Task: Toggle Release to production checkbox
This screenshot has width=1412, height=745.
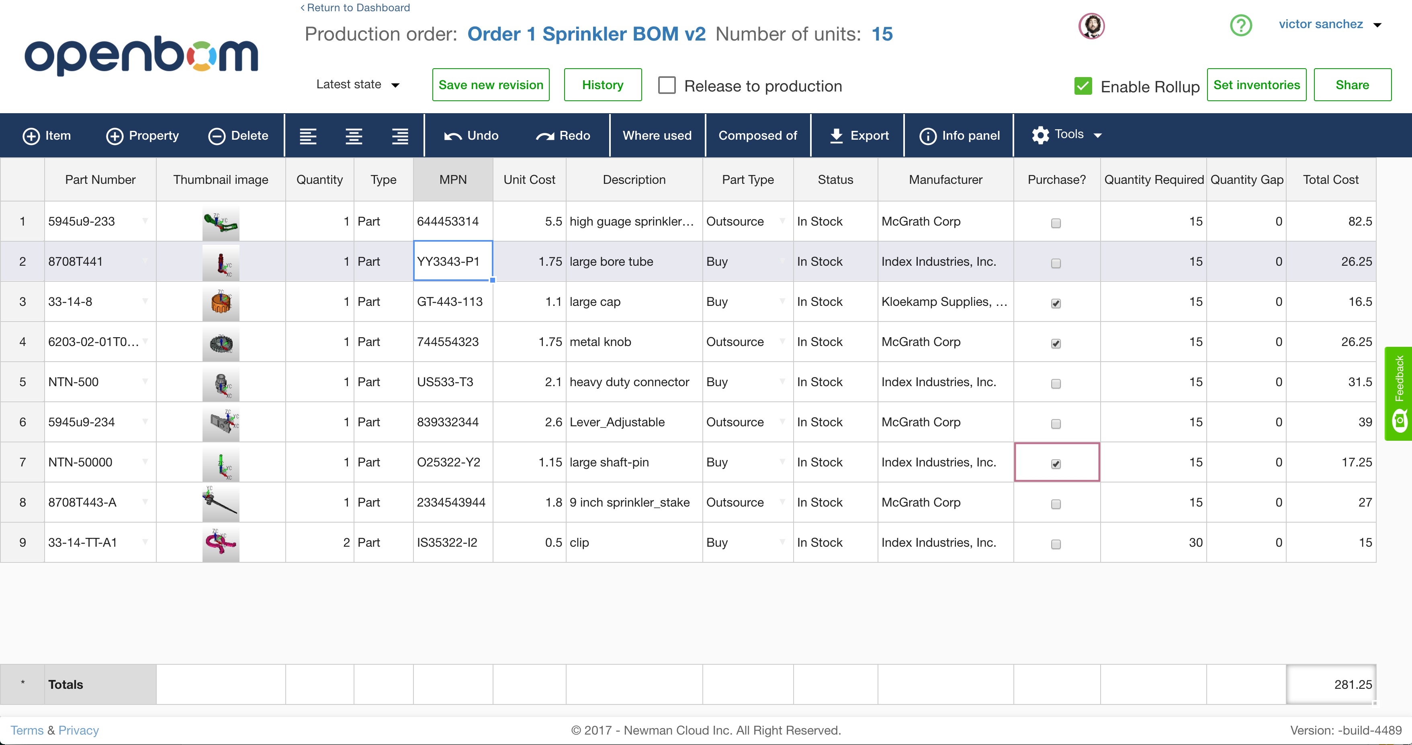Action: [x=667, y=85]
